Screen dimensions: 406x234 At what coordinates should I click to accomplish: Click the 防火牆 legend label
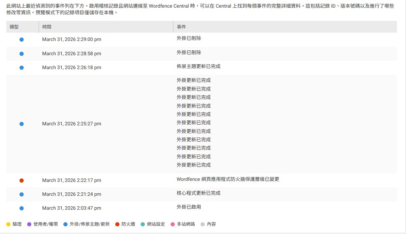click(x=128, y=224)
